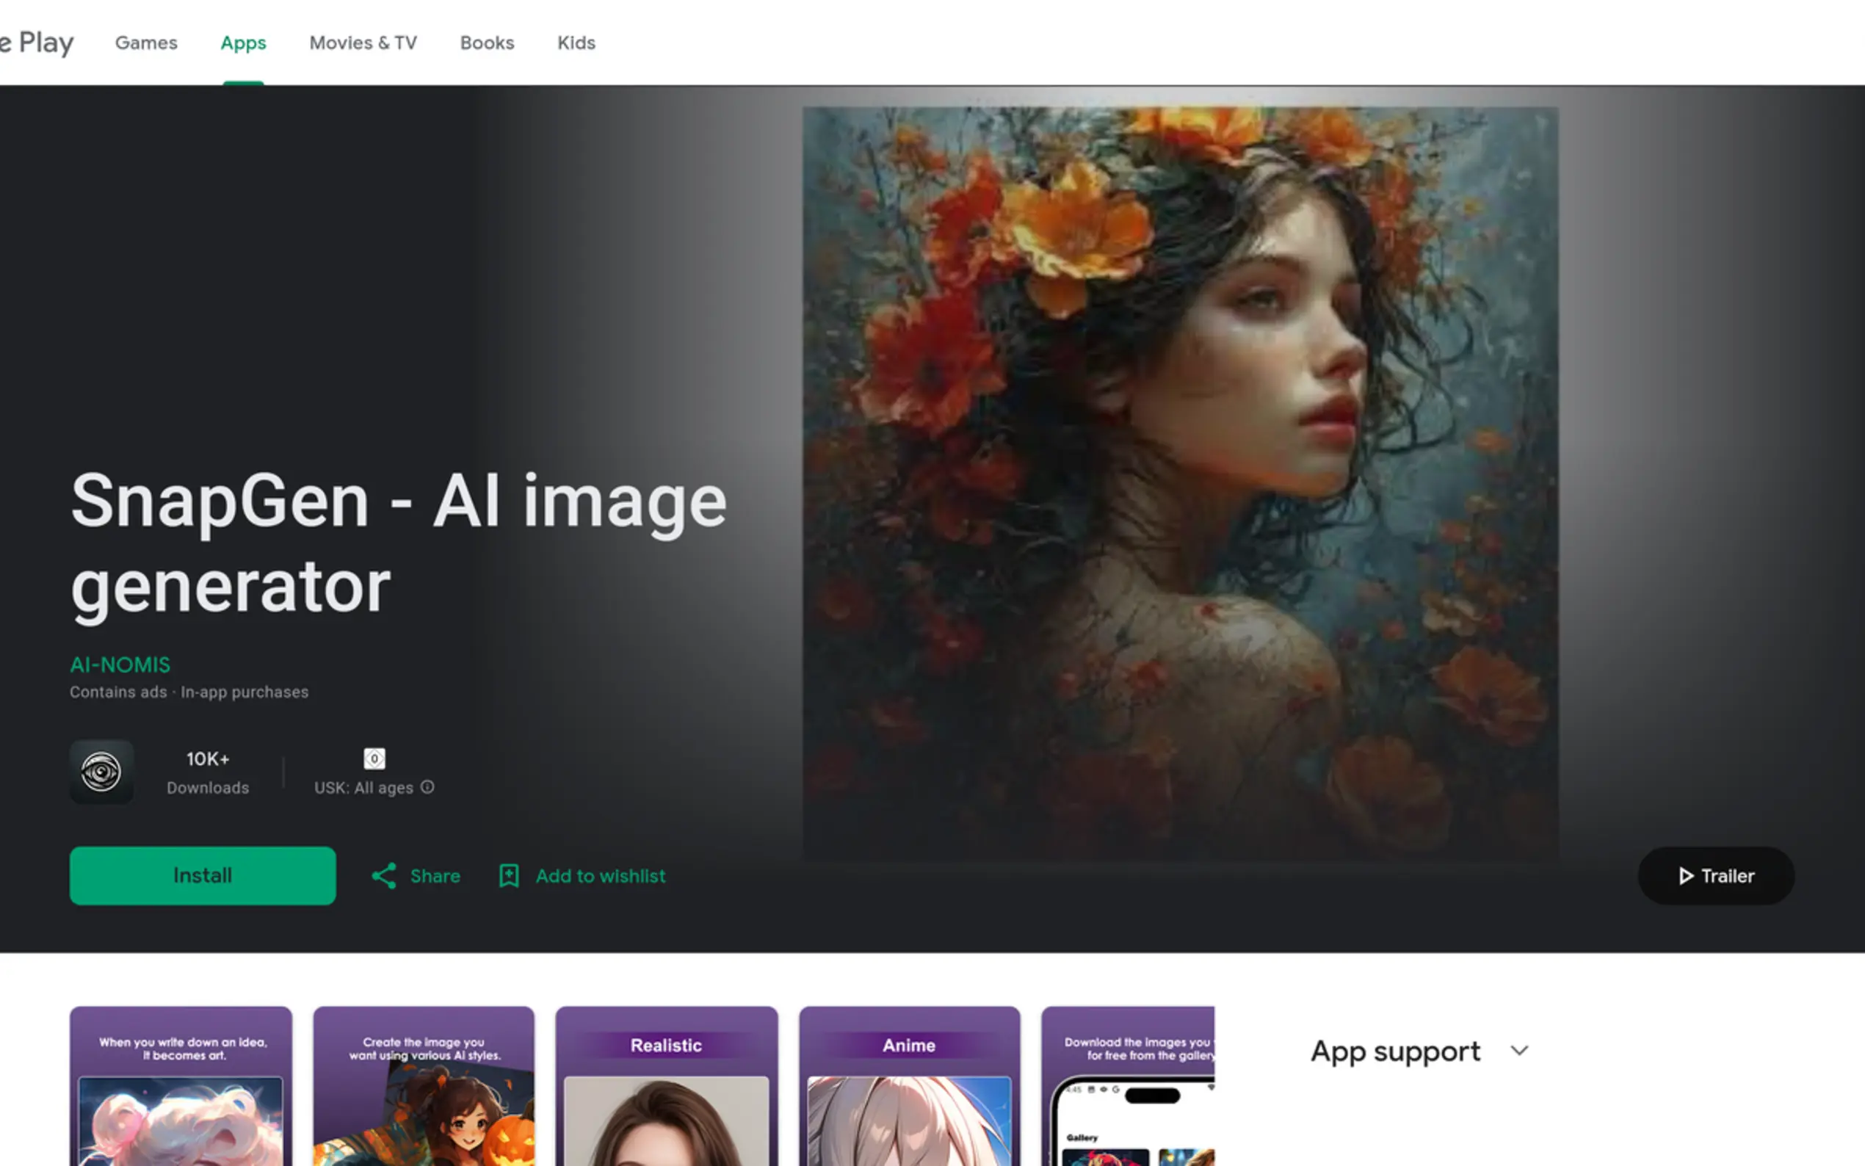Image resolution: width=1865 pixels, height=1166 pixels.
Task: Click the play icon on the Trailer button
Action: coord(1685,876)
